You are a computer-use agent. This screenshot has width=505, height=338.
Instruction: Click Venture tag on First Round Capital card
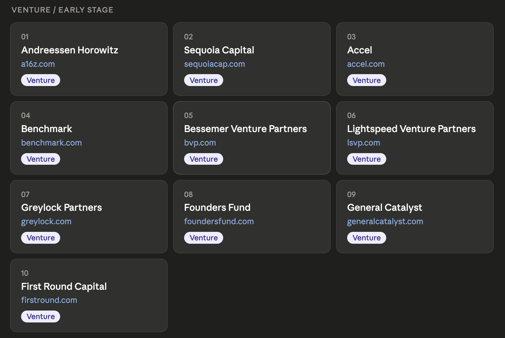[41, 316]
